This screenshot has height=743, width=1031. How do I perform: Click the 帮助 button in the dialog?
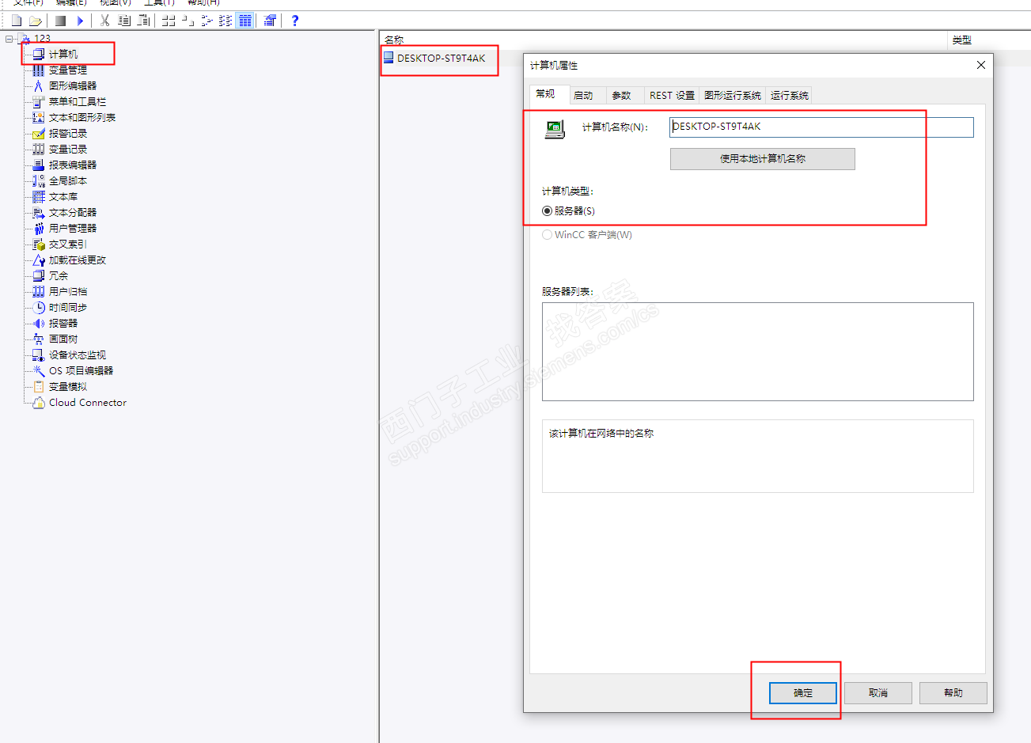[953, 693]
